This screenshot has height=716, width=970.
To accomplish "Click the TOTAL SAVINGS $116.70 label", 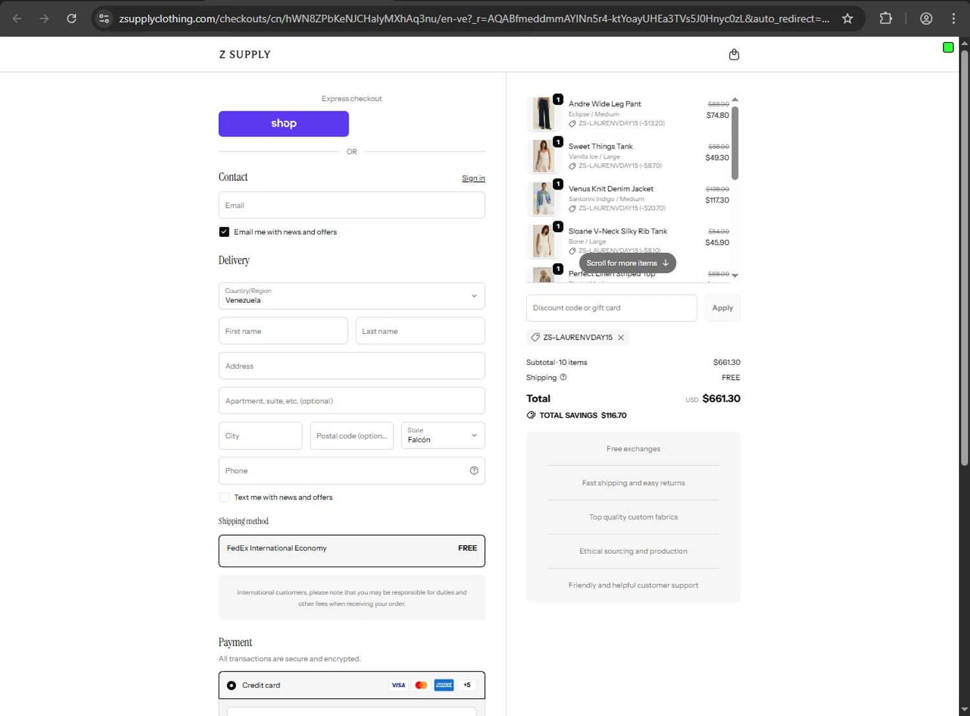I will point(583,415).
